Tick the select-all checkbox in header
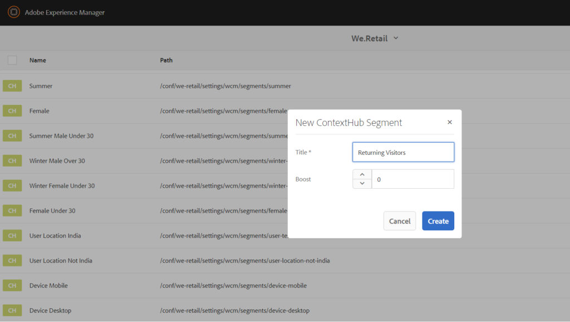 [x=12, y=60]
